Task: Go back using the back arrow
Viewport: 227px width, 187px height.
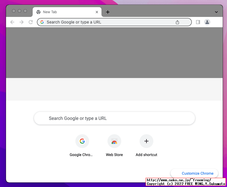Action: [x=12, y=22]
